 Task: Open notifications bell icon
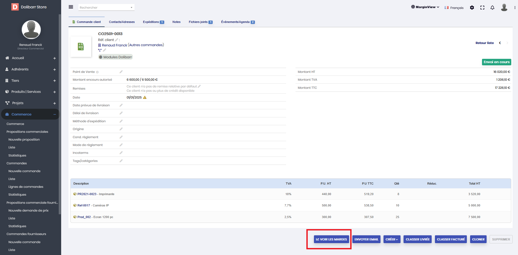(492, 8)
